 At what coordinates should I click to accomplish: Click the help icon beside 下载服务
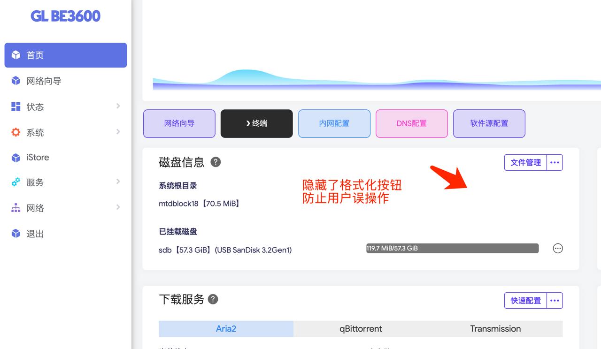pos(213,299)
